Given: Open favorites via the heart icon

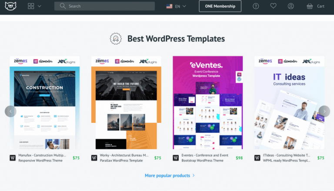Looking at the screenshot, I should tap(273, 6).
